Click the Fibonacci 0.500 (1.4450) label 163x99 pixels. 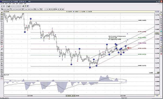142,43
